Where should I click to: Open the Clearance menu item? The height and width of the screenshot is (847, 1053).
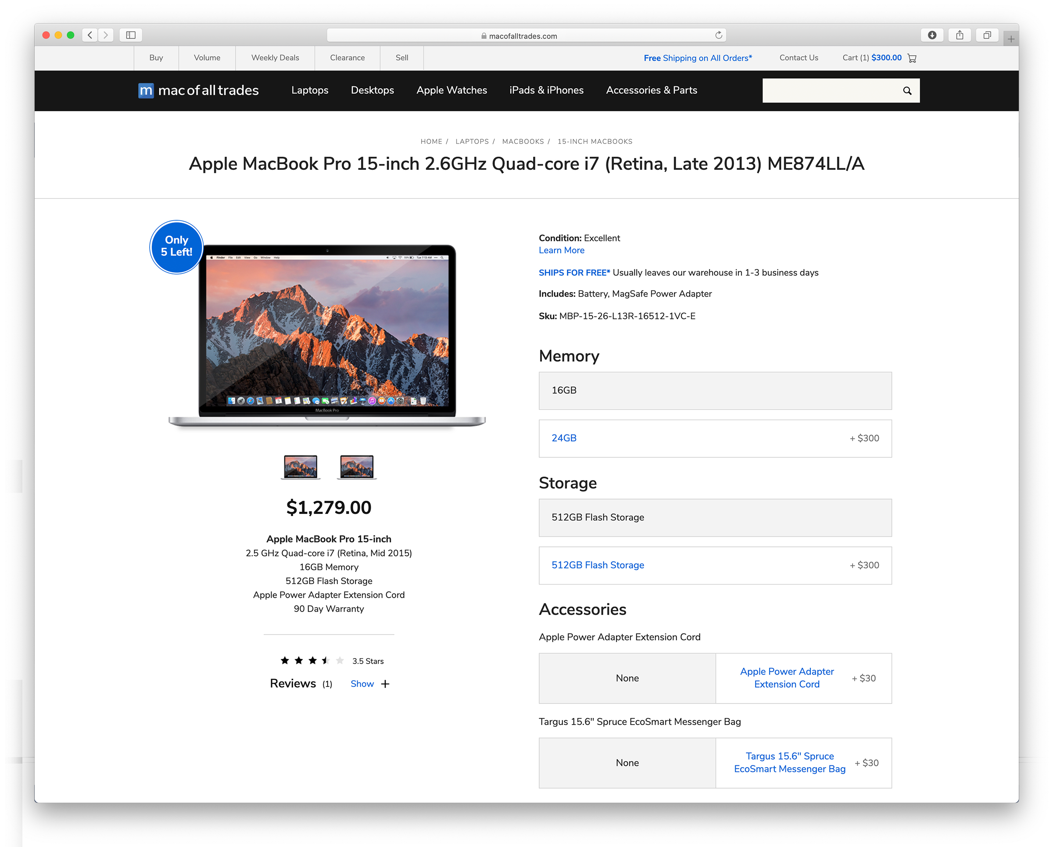point(347,57)
